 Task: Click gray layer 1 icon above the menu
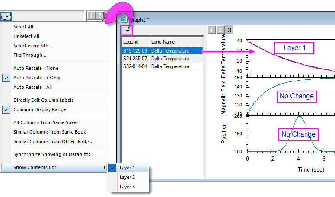[91, 16]
